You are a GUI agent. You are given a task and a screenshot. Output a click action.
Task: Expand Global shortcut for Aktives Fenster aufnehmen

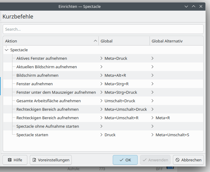[x=102, y=58]
